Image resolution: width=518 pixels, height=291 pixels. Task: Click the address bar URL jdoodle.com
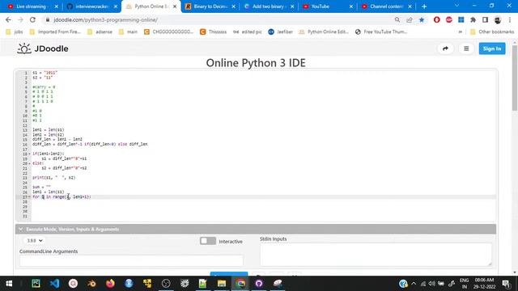pyautogui.click(x=105, y=19)
